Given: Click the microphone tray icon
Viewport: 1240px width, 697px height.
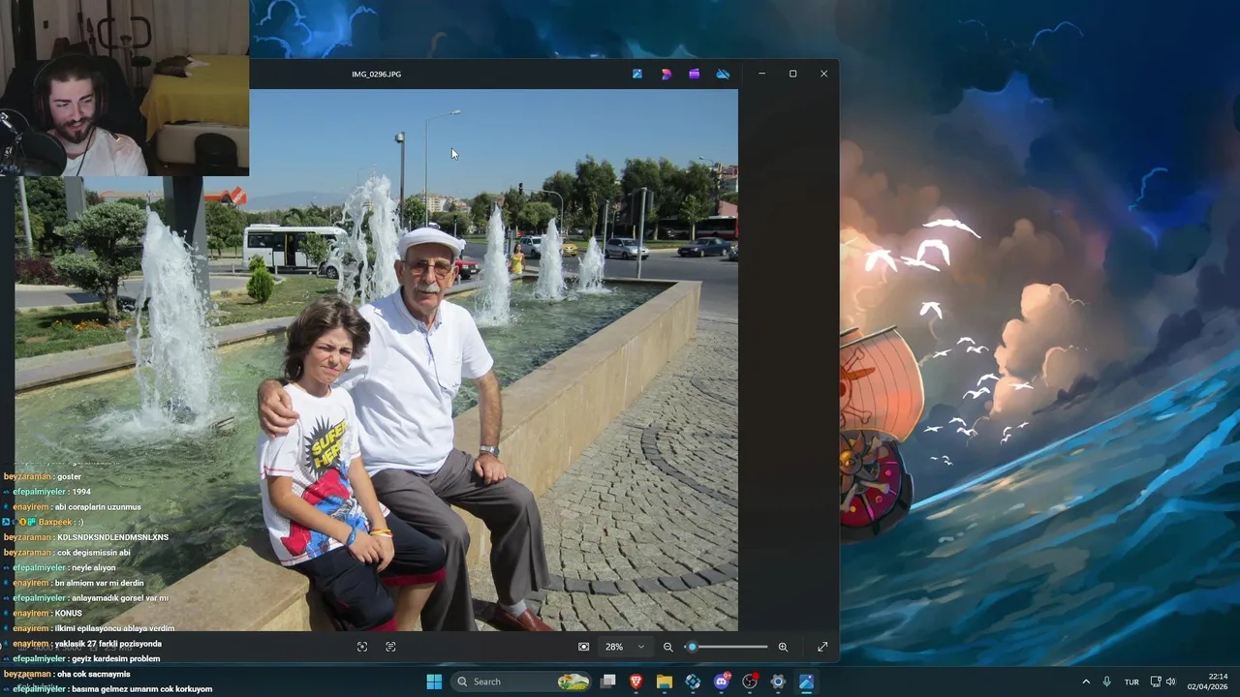Looking at the screenshot, I should 1106,682.
